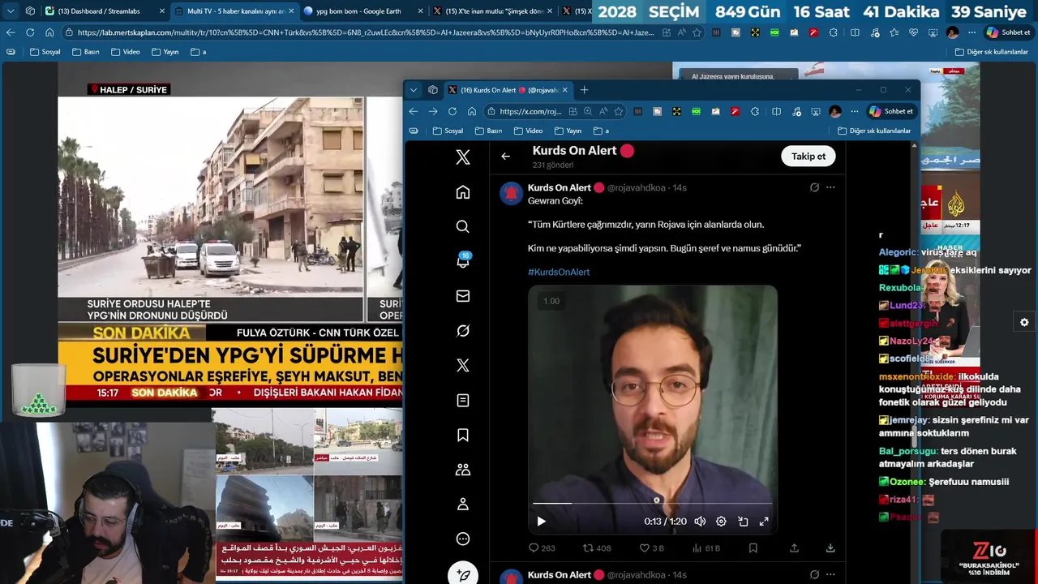Screen dimensions: 1038x584
Task: Close the Kurds On Alert tab
Action: pyautogui.click(x=565, y=90)
